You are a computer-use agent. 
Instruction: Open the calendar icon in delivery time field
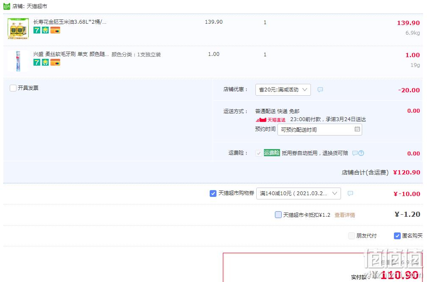(357, 129)
